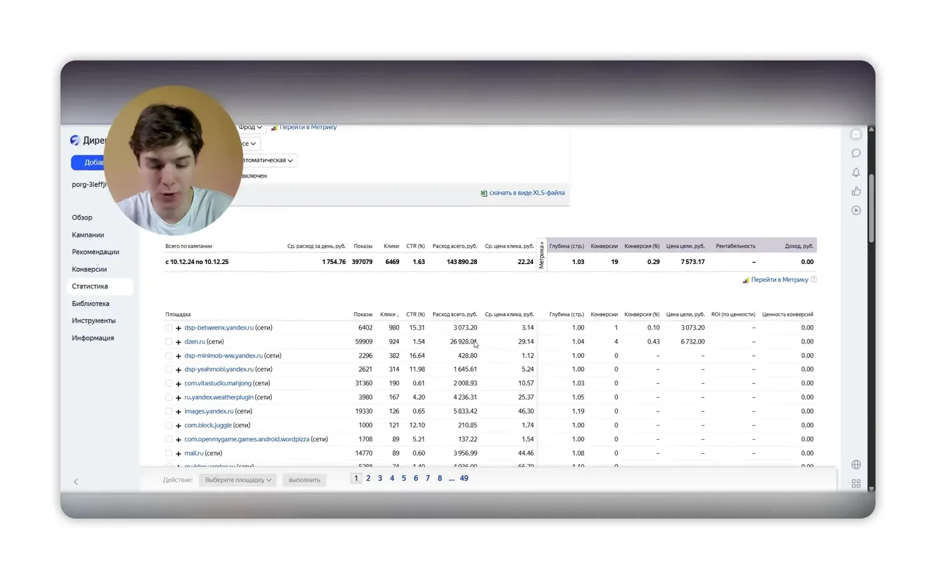Click the thumbs-up feedback icon
This screenshot has width=936, height=579.
856,192
